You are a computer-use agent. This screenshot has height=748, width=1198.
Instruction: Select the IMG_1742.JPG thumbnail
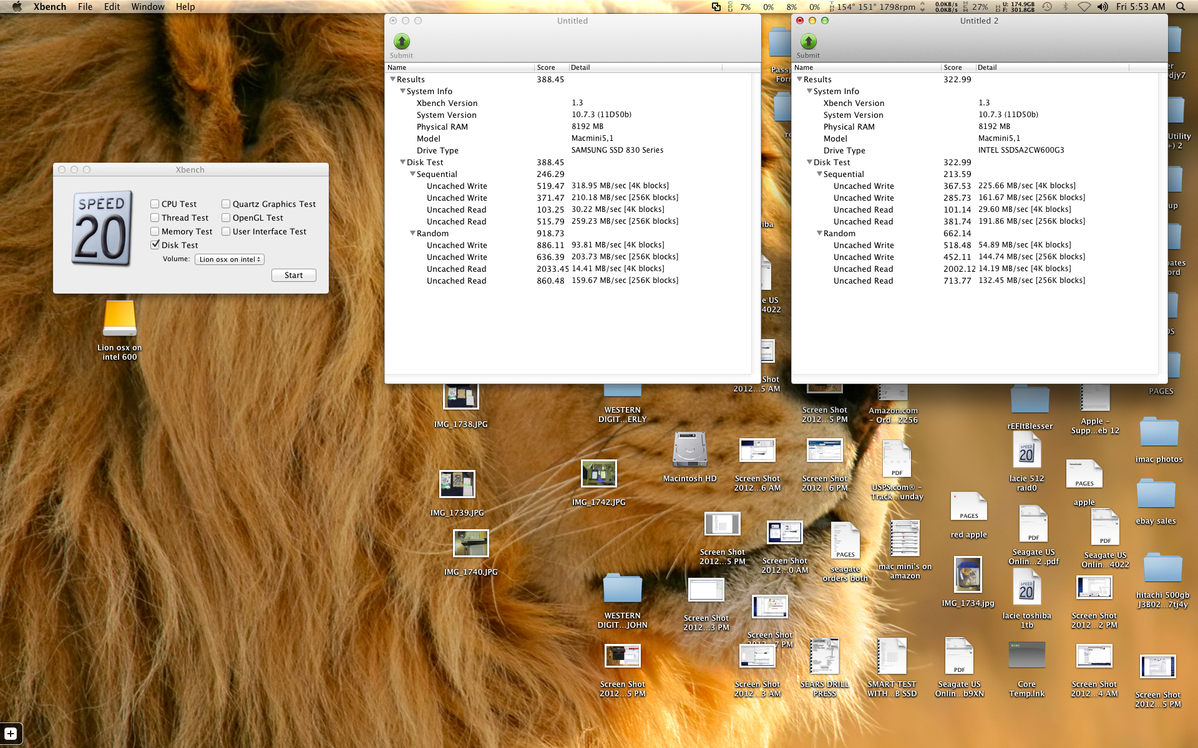(599, 474)
